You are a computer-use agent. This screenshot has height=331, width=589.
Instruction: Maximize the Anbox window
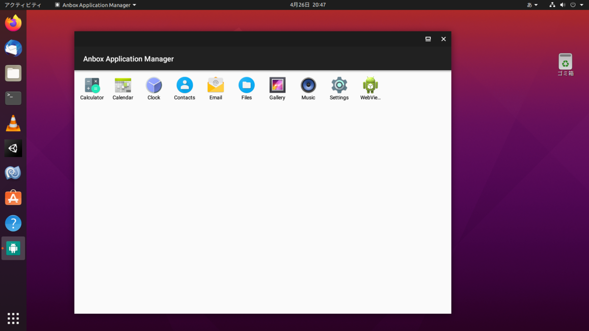pyautogui.click(x=428, y=39)
